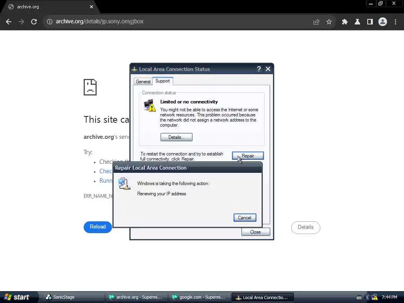The height and width of the screenshot is (303, 404).
Task: Click the Details... button in dialog
Action: click(176, 137)
